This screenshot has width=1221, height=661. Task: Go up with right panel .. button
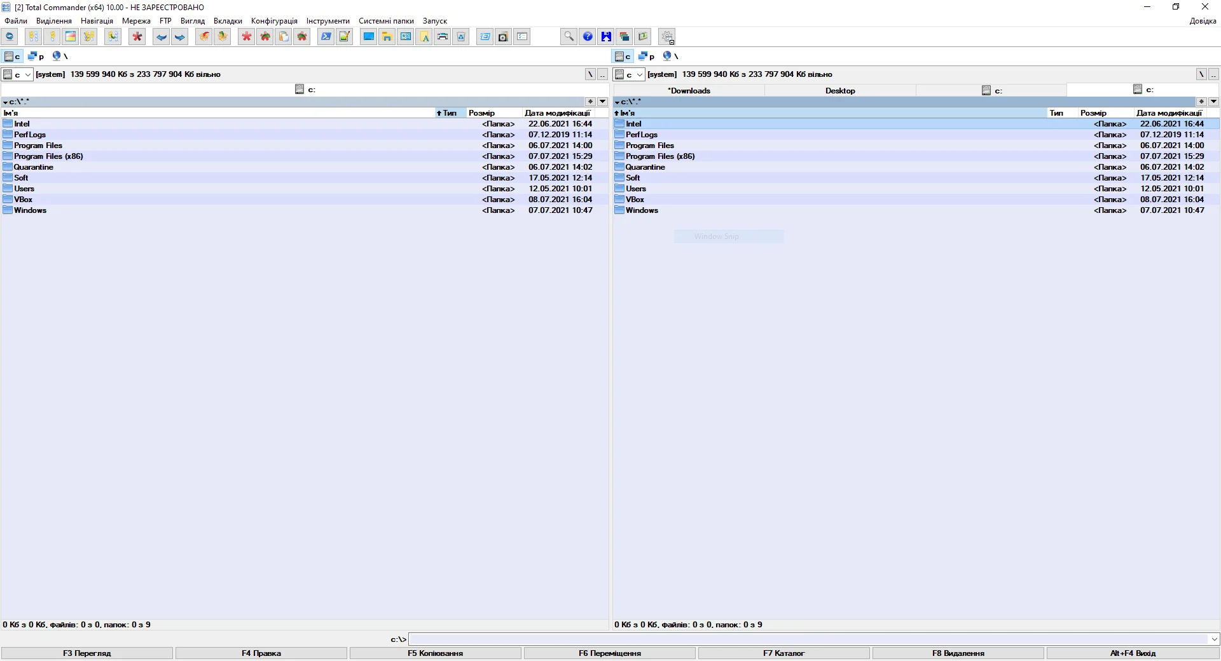point(1213,74)
